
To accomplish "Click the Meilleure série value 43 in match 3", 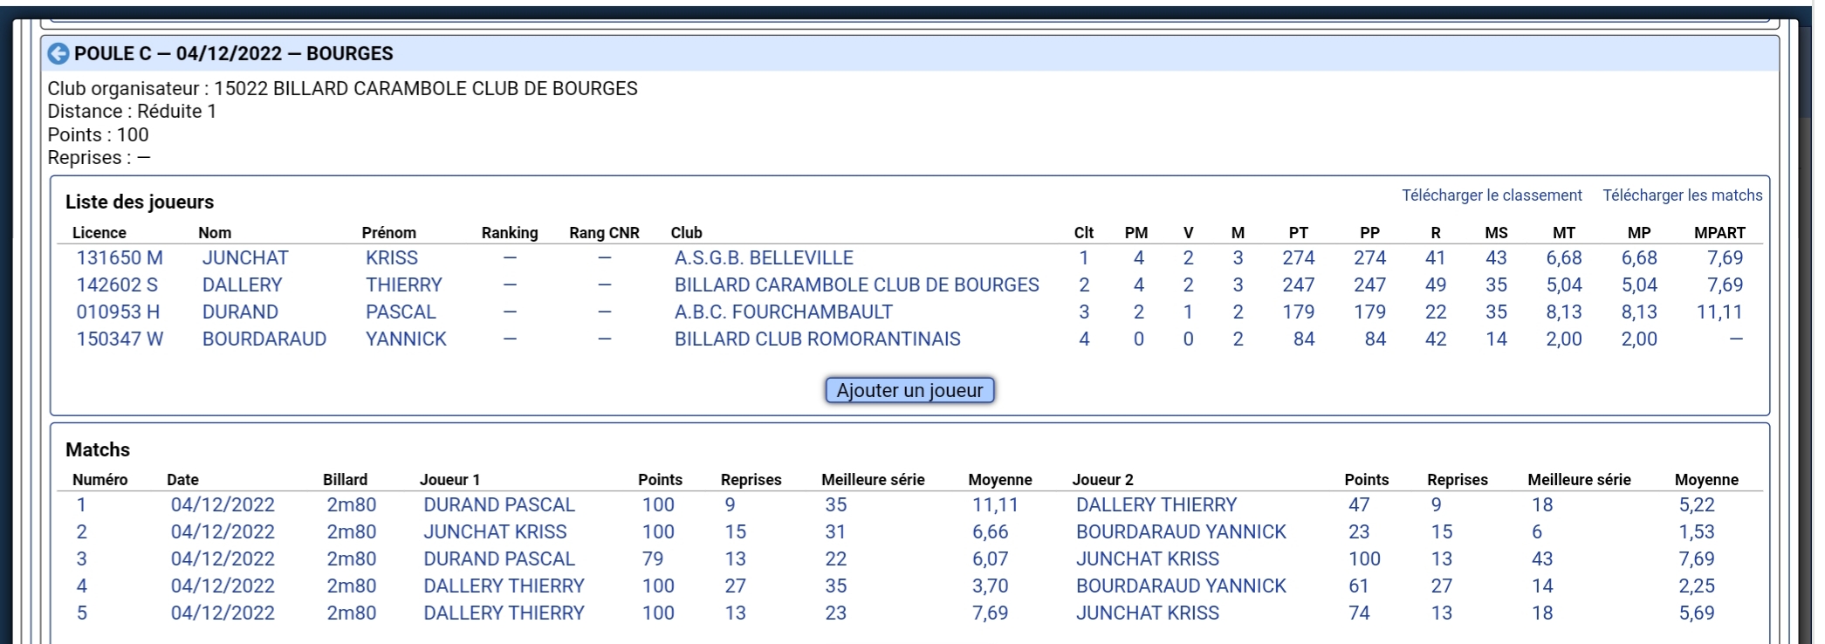I will pyautogui.click(x=1542, y=559).
